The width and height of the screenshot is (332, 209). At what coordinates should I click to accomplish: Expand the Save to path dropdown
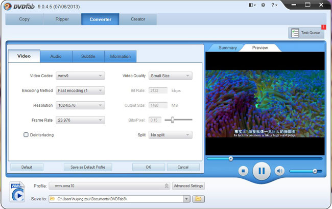[x=186, y=199]
